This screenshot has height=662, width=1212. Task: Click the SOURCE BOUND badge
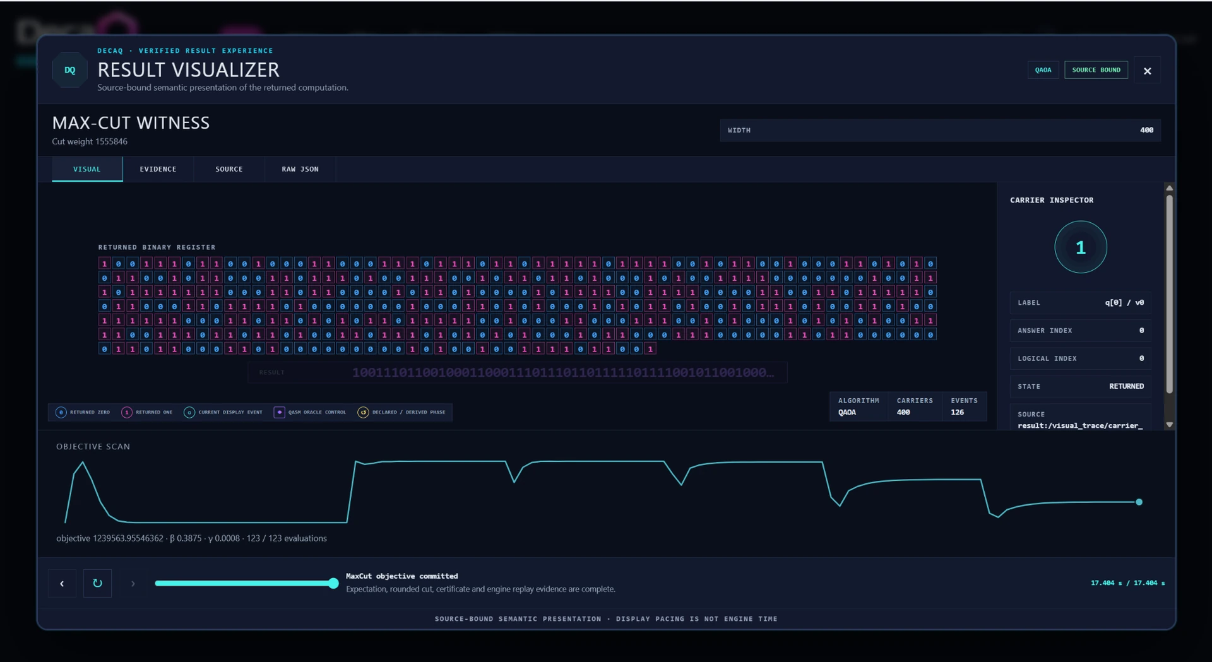coord(1096,70)
